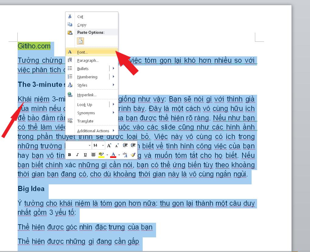The image size is (310, 252).
Task: Toggle Italic formatting in mini toolbar
Action: pos(78,154)
